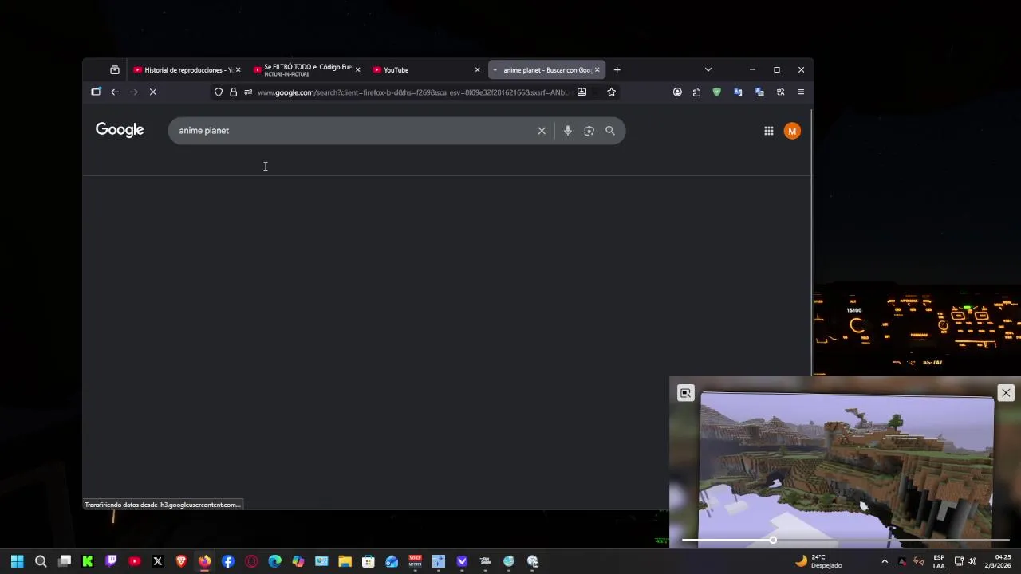Open weather widget 24°C Despejado
This screenshot has height=574, width=1021.
[x=818, y=561]
